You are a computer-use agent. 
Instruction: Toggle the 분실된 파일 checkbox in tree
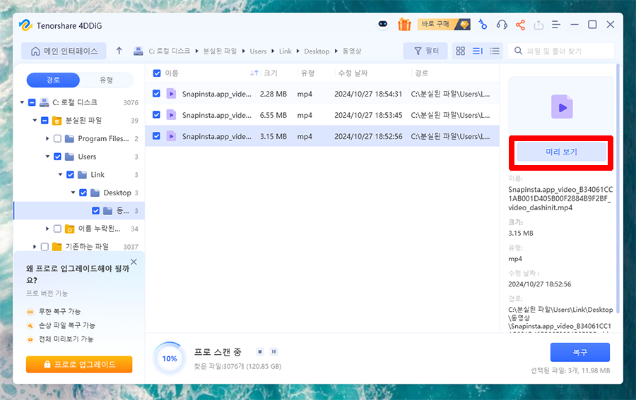(45, 120)
